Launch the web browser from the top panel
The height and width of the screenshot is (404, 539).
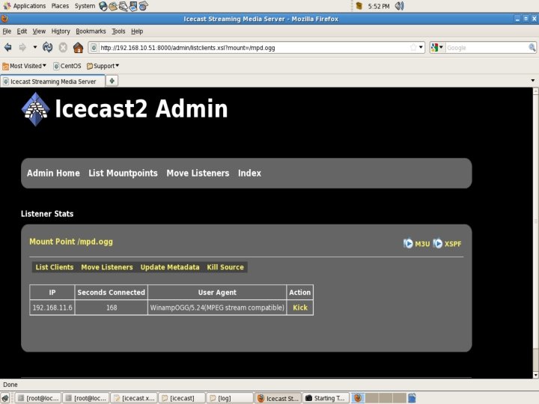point(103,6)
